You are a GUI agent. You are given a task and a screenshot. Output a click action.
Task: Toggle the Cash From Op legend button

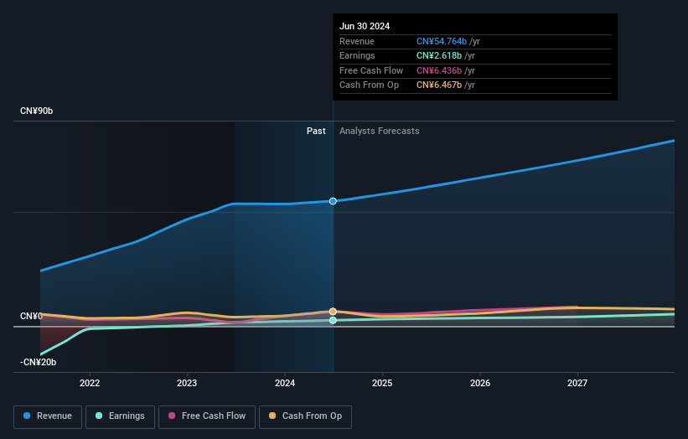click(x=305, y=416)
